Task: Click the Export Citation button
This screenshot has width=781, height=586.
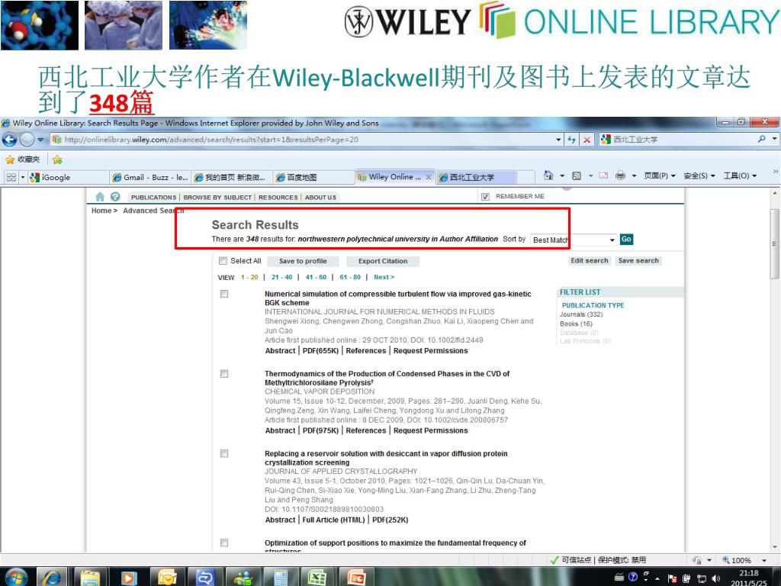Action: pyautogui.click(x=383, y=261)
